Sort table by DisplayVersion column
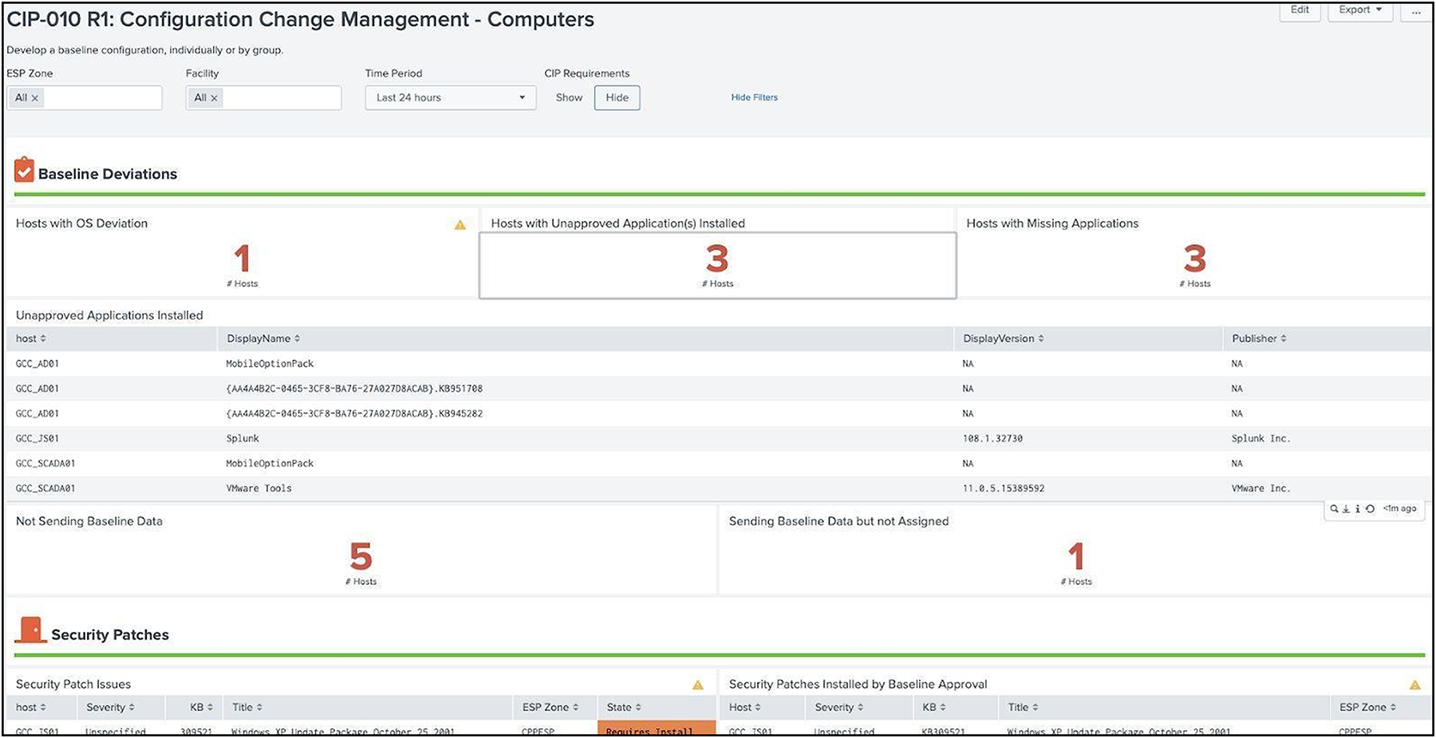 [x=1004, y=338]
